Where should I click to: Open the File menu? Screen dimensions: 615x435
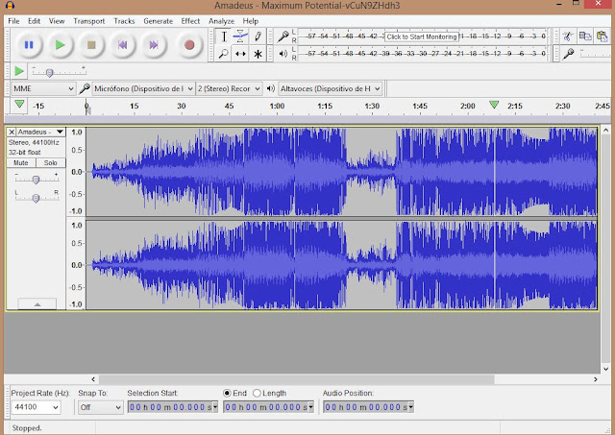13,21
